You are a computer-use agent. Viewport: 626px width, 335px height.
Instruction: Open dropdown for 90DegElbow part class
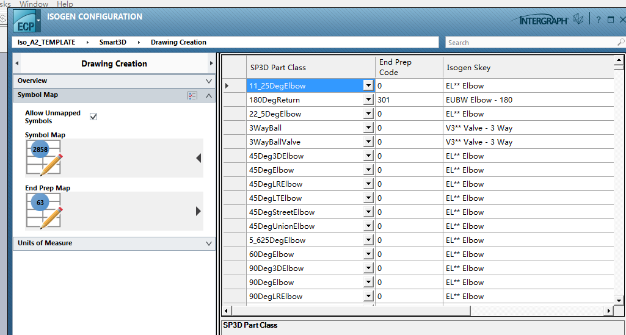pyautogui.click(x=368, y=283)
